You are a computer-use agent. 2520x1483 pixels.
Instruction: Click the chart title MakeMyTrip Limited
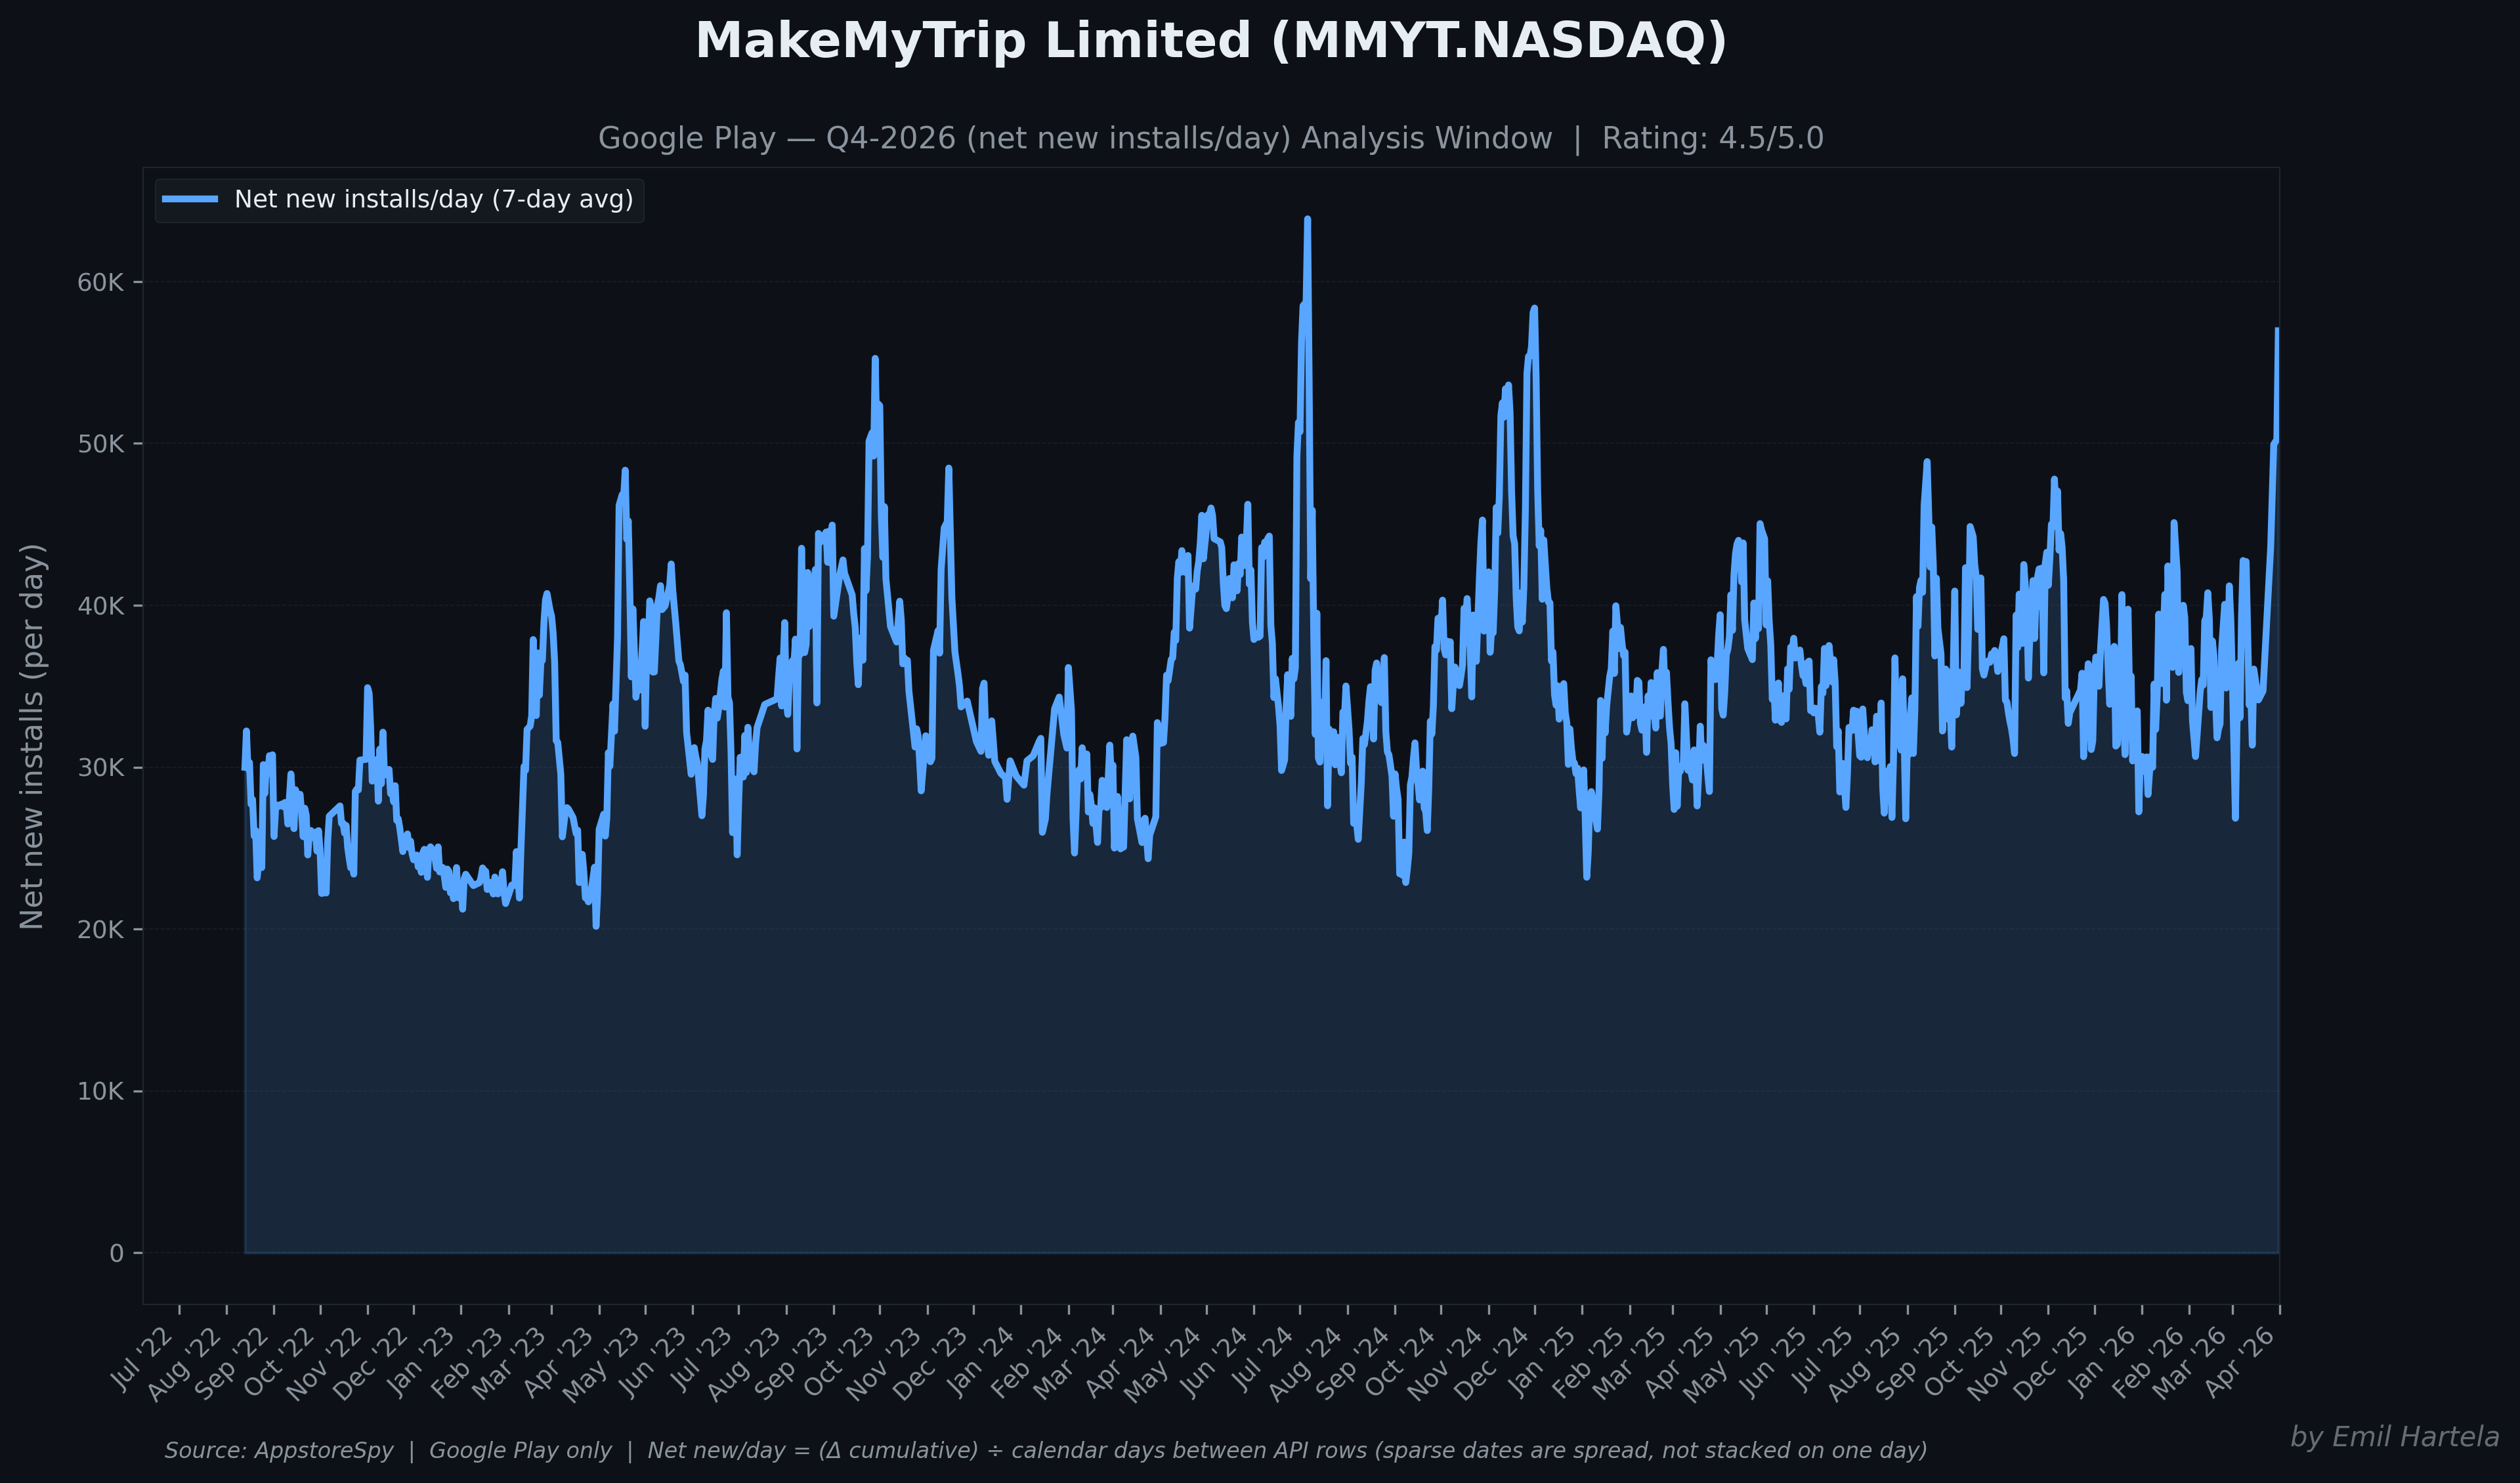(x=1210, y=42)
